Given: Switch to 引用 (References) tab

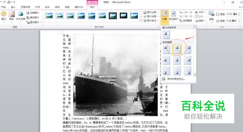Looking at the screenshot, I should point(38,7).
